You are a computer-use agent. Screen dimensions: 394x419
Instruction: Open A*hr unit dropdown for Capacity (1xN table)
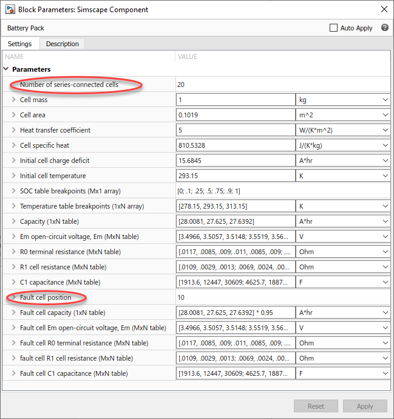(x=343, y=221)
